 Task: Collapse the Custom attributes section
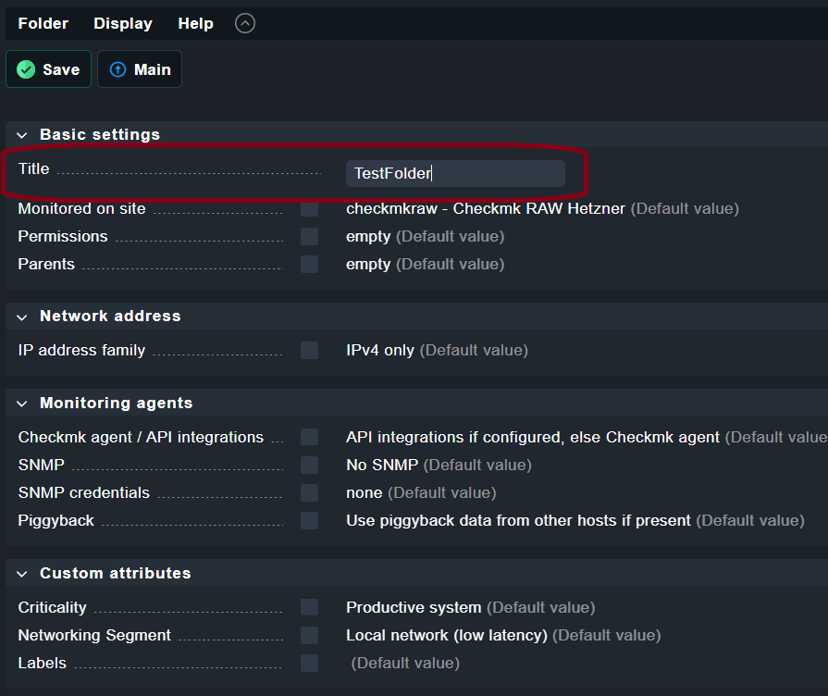point(21,574)
